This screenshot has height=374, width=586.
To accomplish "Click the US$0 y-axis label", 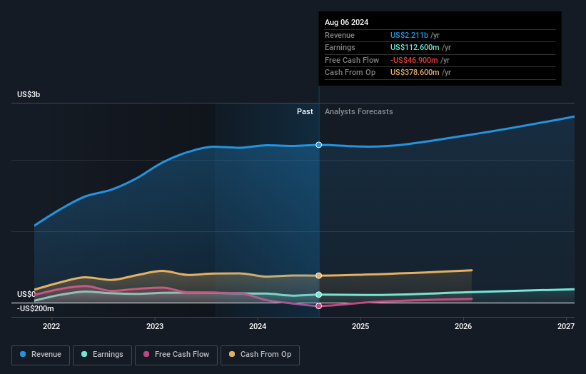I will pyautogui.click(x=26, y=294).
